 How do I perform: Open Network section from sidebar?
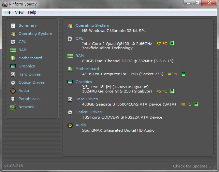(x=26, y=107)
